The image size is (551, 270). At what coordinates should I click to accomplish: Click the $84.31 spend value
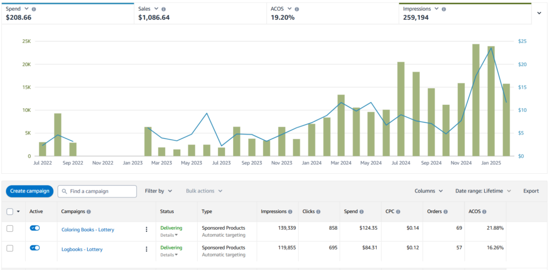pyautogui.click(x=370, y=247)
